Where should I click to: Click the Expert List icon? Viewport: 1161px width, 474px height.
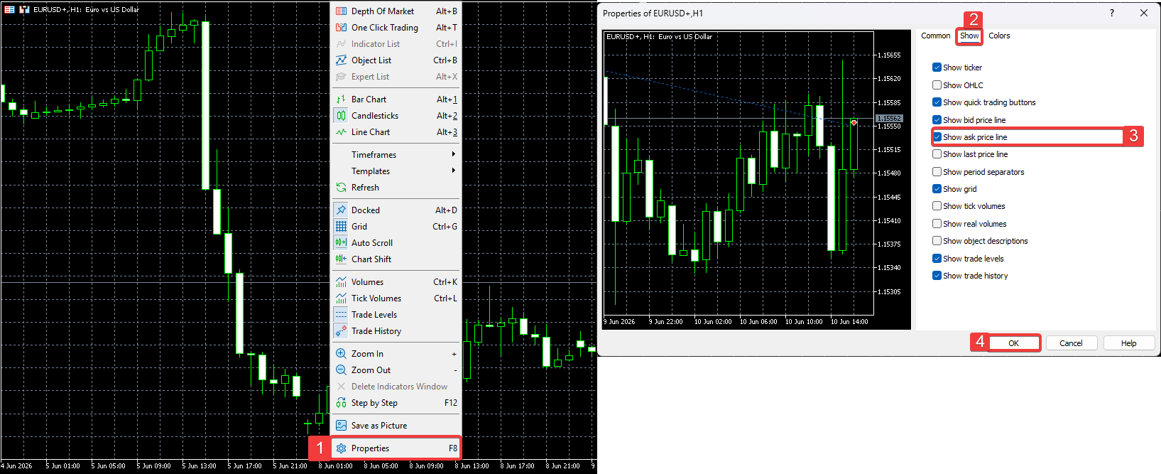[x=341, y=77]
